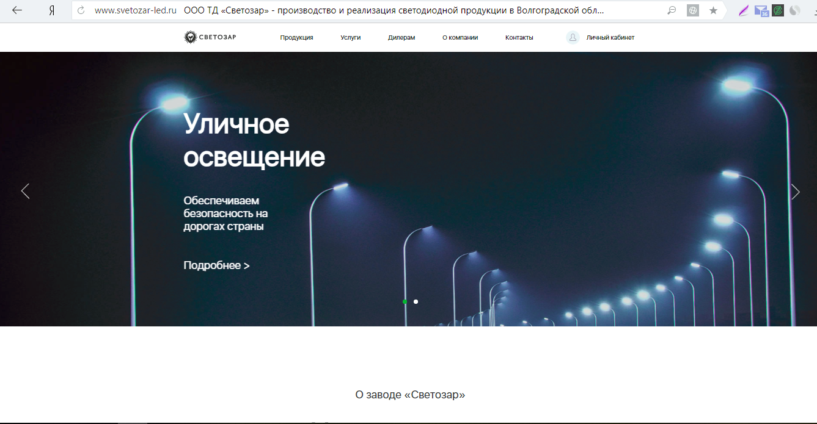817x424 pixels.
Task: Click the Уличное освещение slide heading
Action: click(x=254, y=141)
